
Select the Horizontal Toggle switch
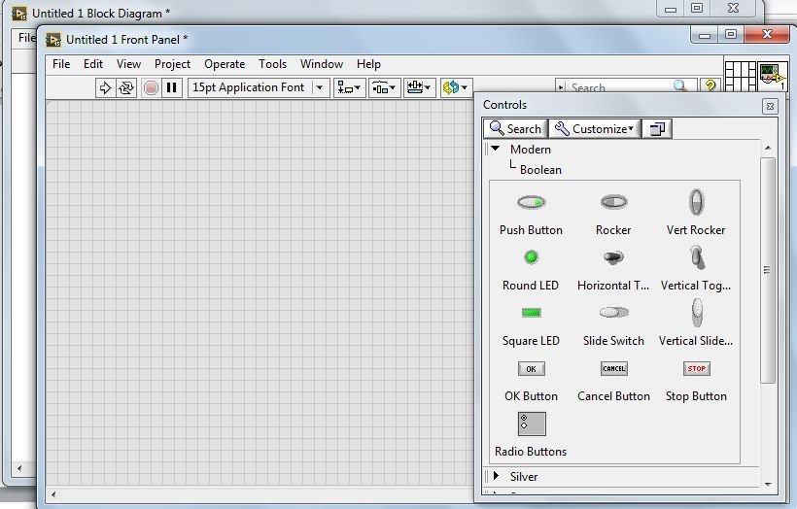point(613,269)
